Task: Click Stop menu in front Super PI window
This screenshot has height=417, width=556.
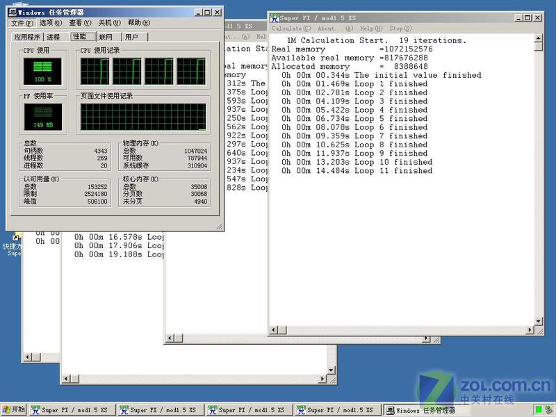Action: pos(400,28)
